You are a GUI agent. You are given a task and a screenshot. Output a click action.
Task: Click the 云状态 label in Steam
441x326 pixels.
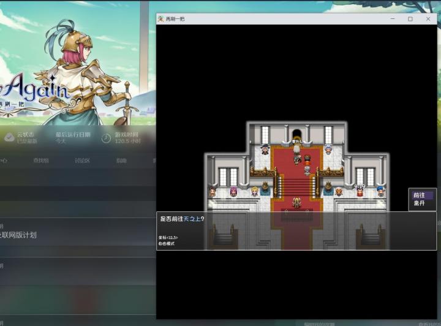[x=25, y=134]
